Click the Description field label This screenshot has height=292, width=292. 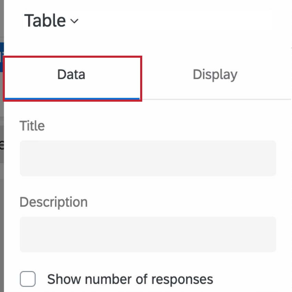[x=54, y=202]
